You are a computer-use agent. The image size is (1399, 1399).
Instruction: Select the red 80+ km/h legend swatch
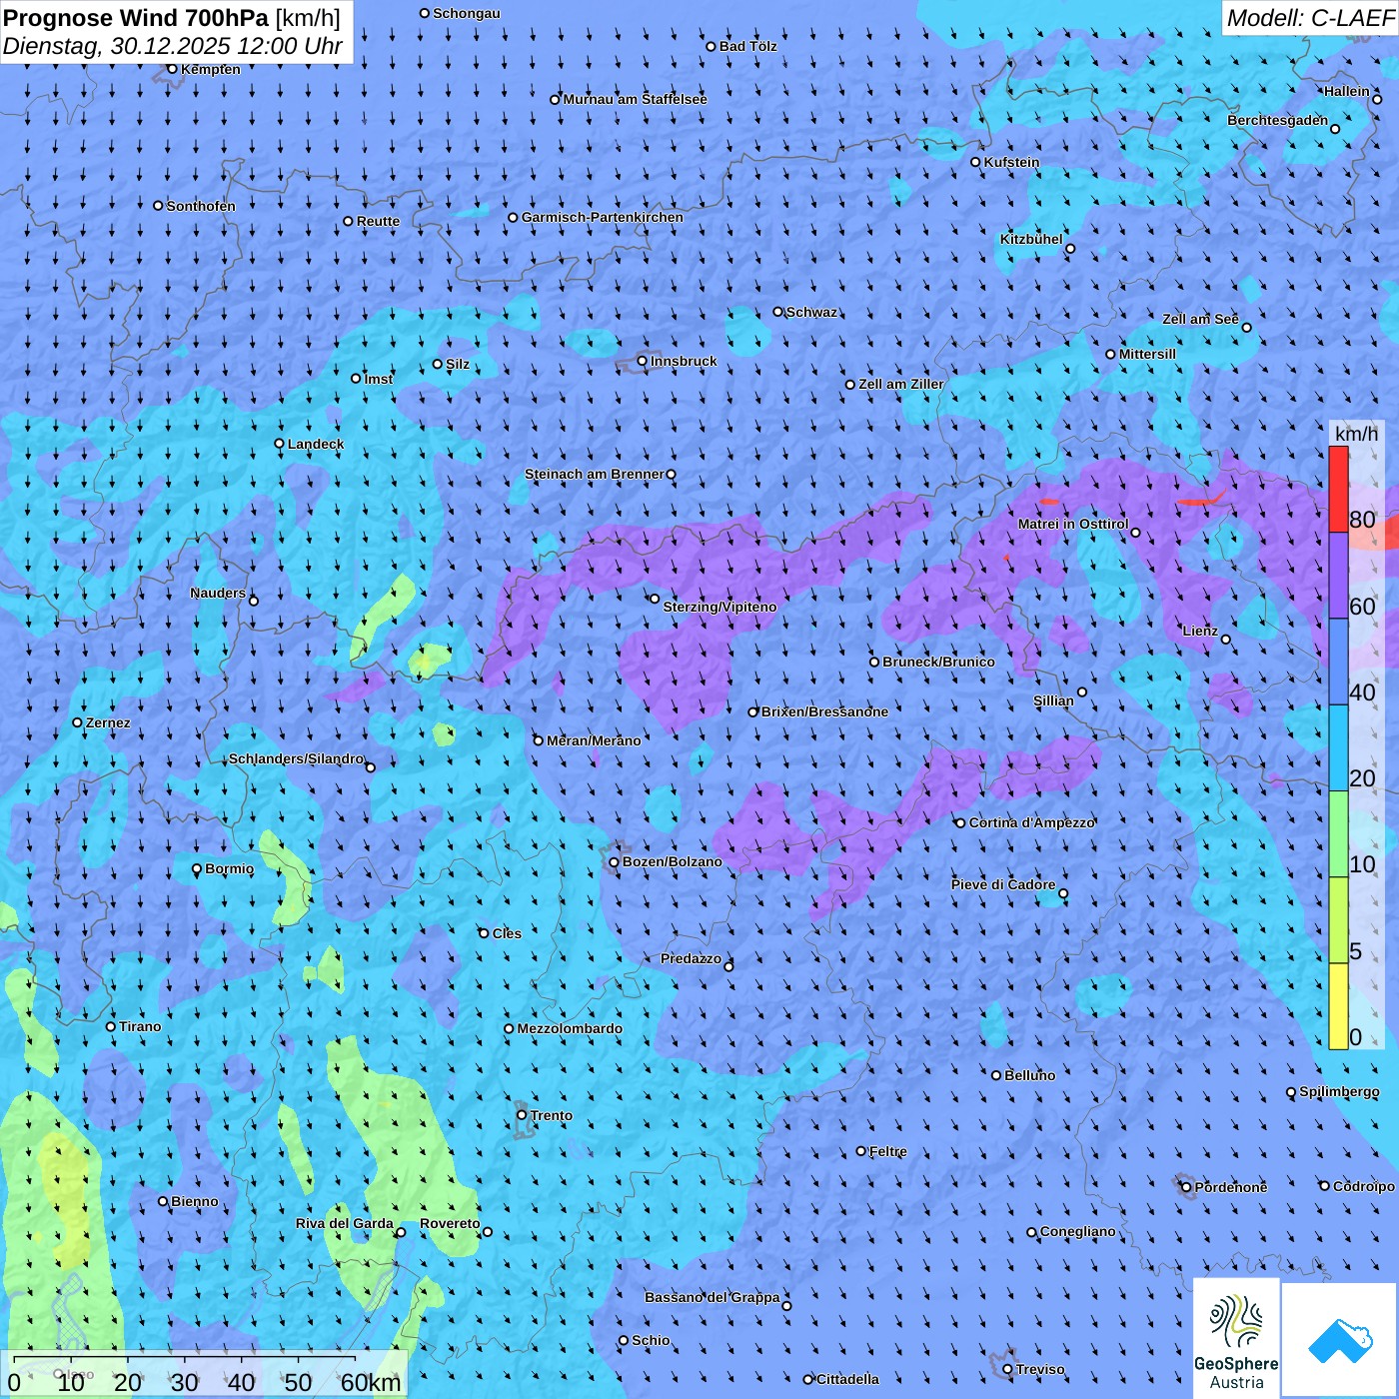click(x=1338, y=489)
